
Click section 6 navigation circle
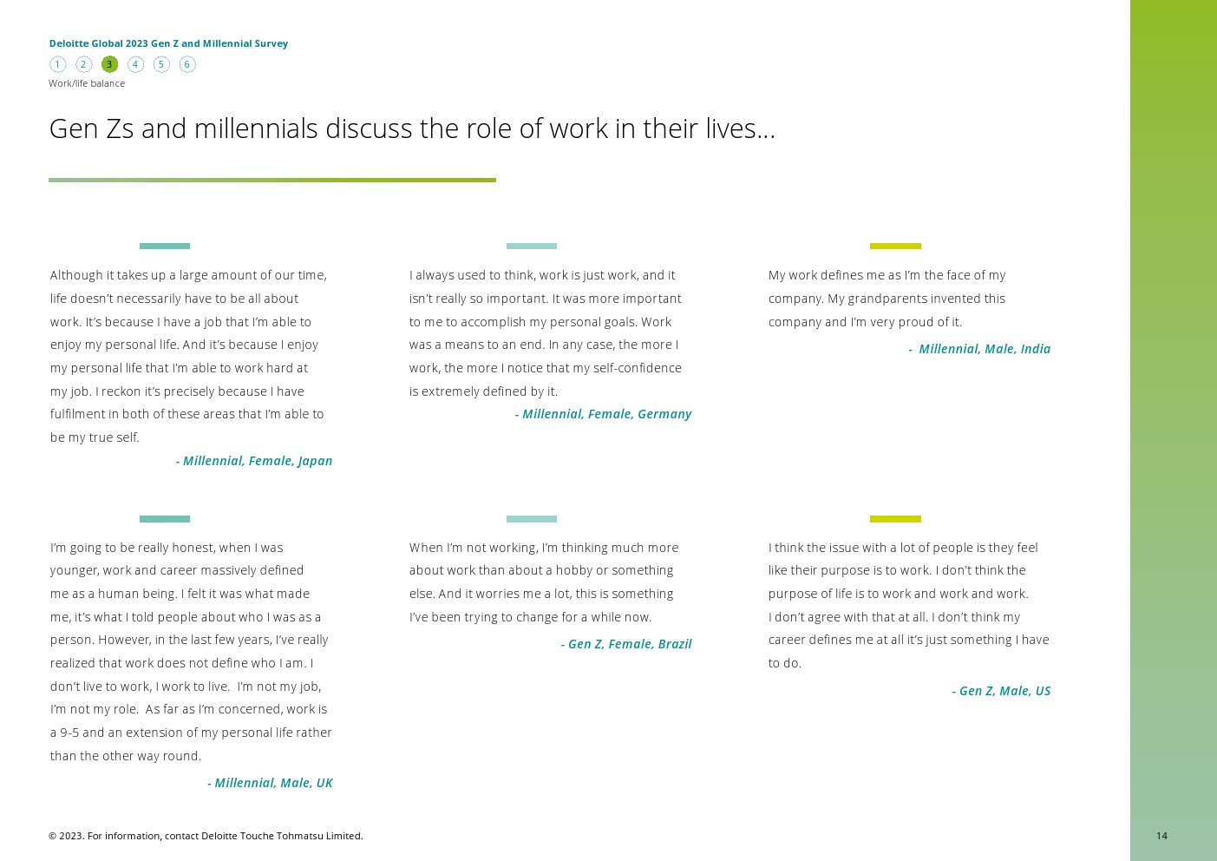187,64
